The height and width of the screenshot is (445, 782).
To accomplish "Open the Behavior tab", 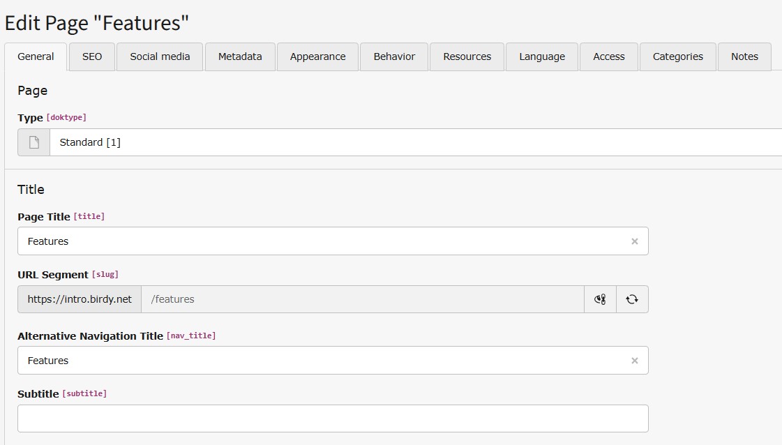I will pos(394,56).
